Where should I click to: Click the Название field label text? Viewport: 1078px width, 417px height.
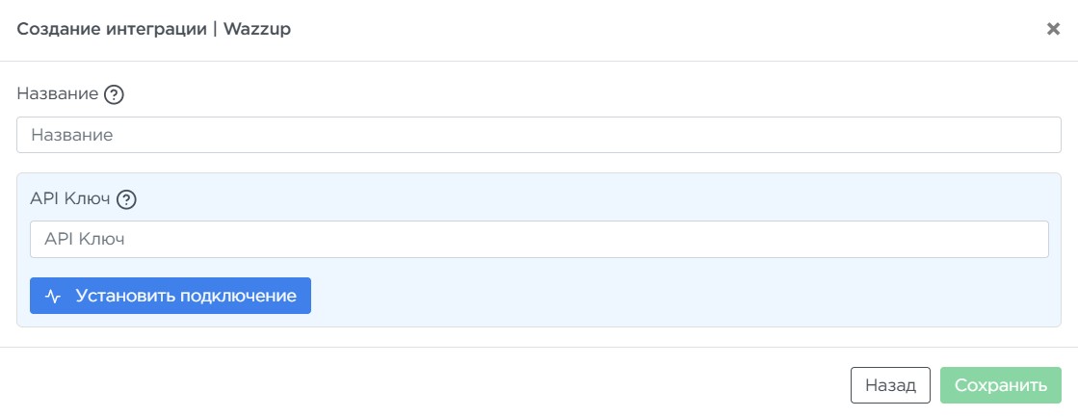point(58,94)
